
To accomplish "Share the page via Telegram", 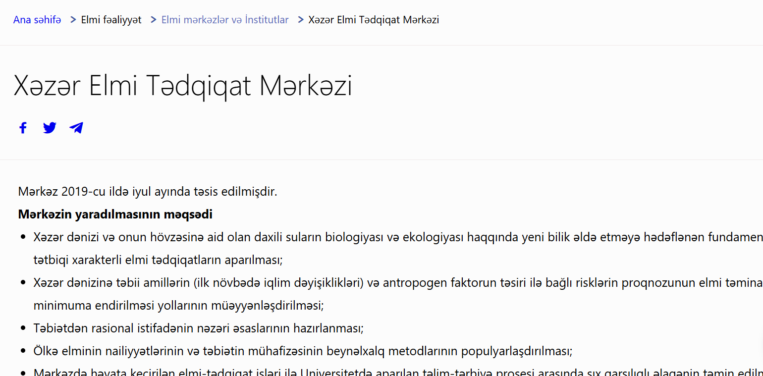I will click(76, 128).
